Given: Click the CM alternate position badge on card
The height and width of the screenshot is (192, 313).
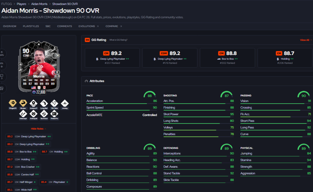Looking at the screenshot, I should [x=57, y=55].
